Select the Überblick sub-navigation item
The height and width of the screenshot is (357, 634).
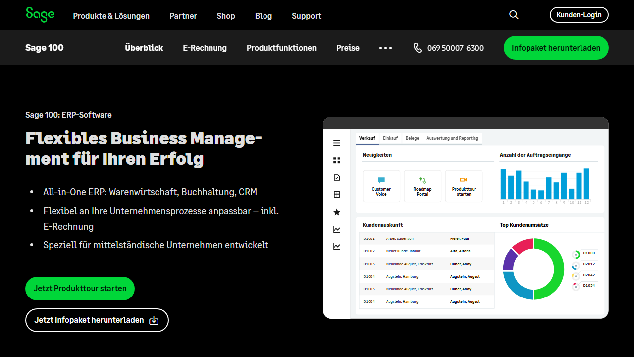(144, 48)
